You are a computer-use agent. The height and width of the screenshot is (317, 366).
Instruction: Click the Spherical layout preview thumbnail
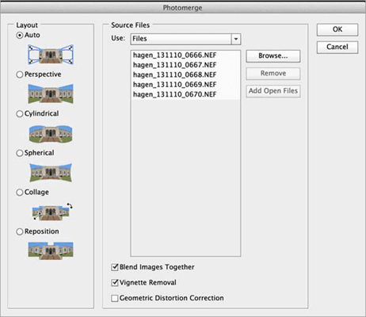click(51, 173)
